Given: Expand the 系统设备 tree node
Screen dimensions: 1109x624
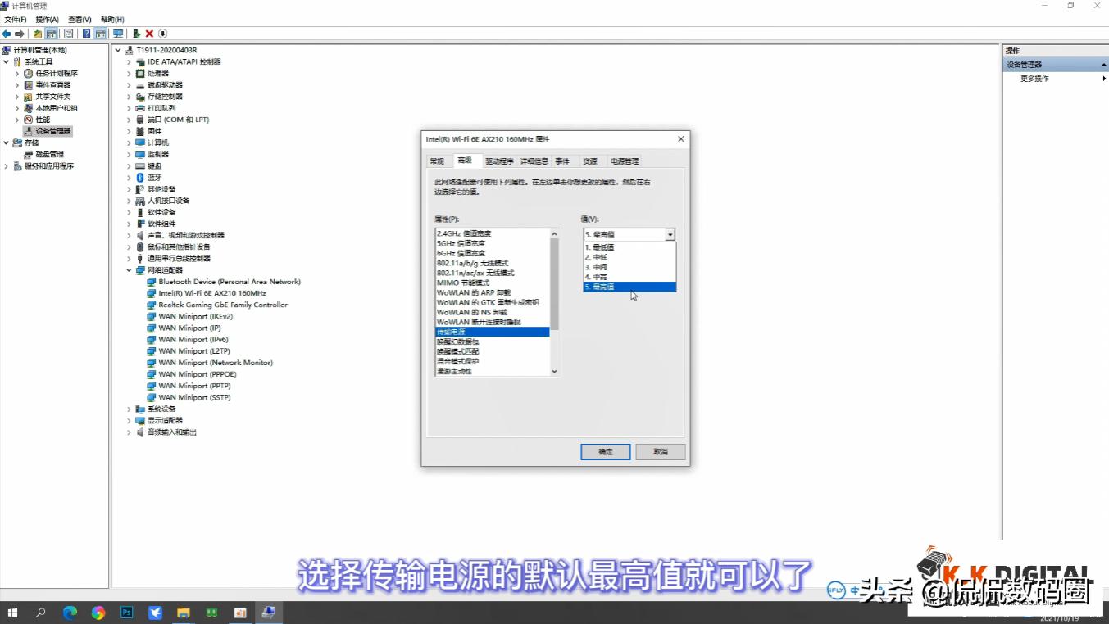Looking at the screenshot, I should (129, 409).
